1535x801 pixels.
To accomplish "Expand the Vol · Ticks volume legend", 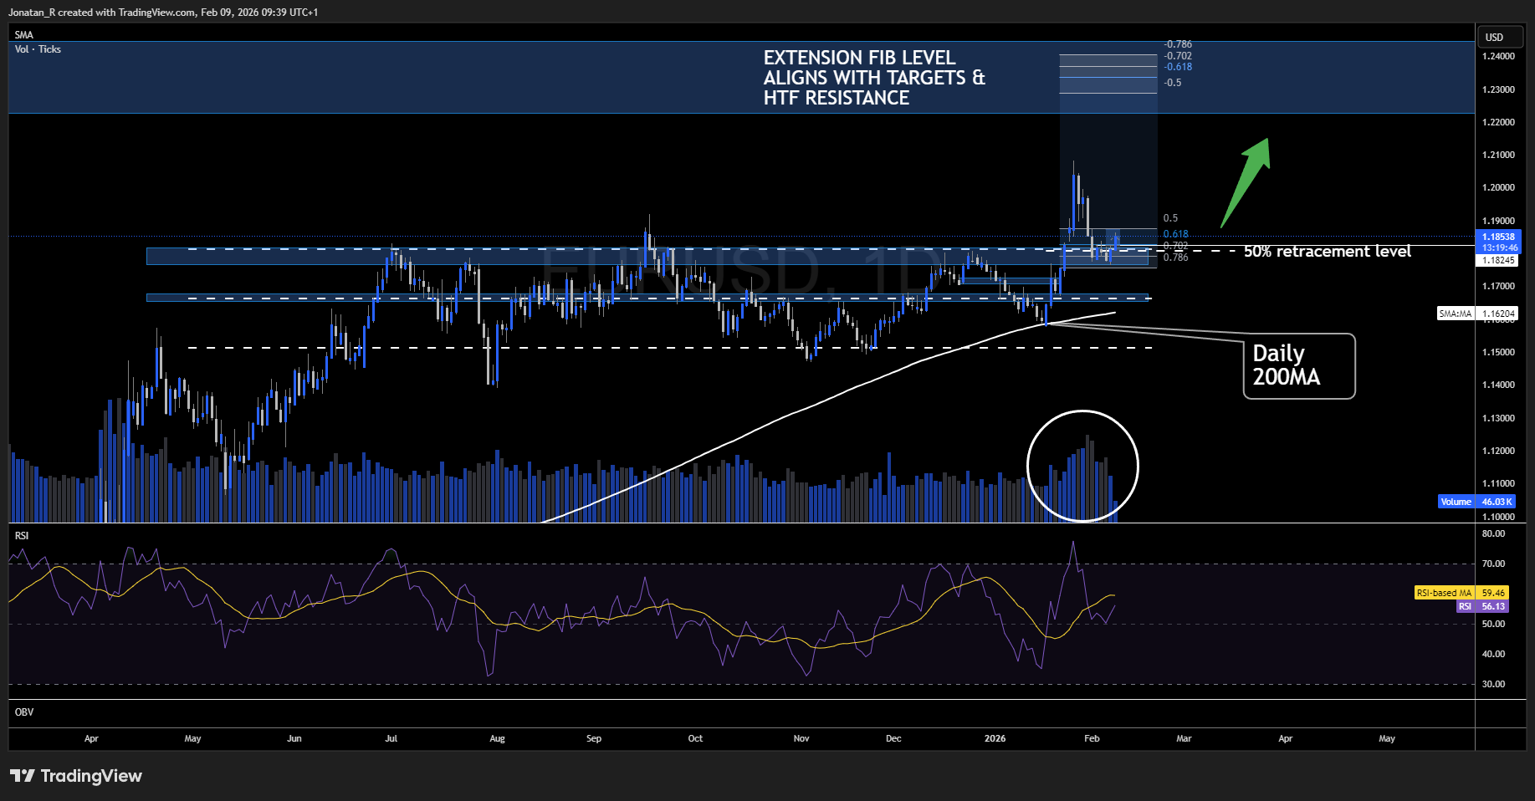I will tap(37, 48).
